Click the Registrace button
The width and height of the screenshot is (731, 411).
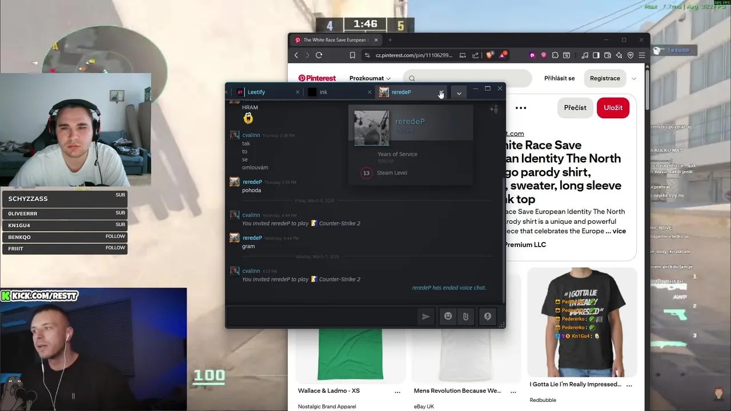click(x=605, y=78)
